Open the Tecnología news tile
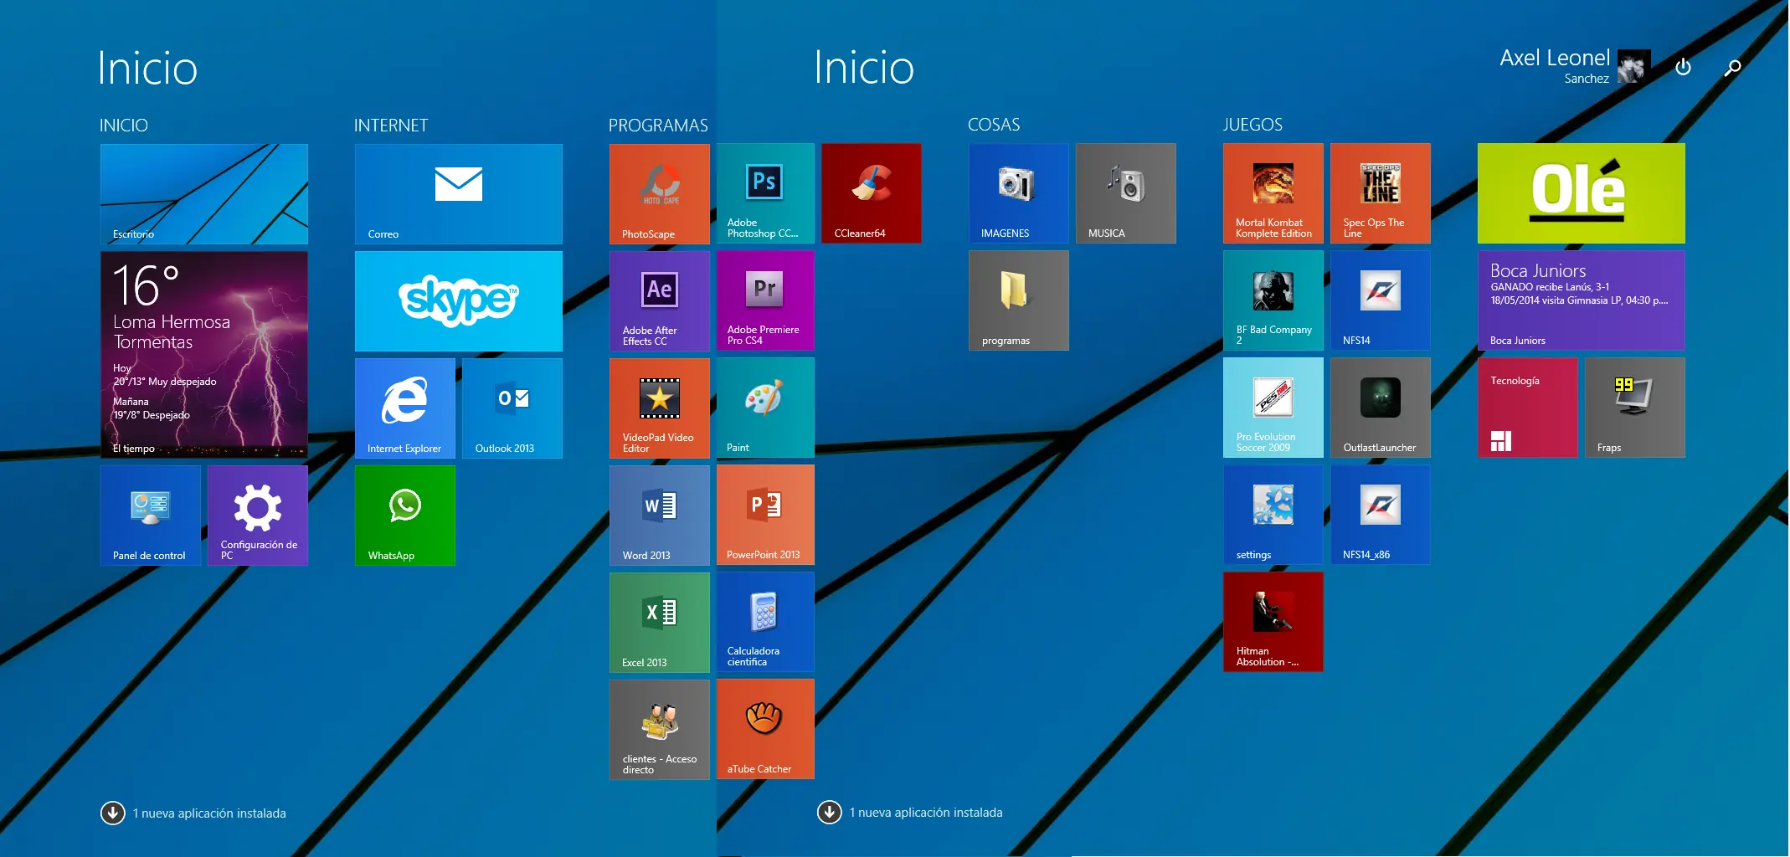1790x857 pixels. 1528,408
